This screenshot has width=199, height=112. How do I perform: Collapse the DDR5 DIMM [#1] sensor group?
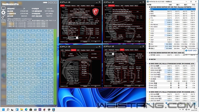[x=148, y=92]
